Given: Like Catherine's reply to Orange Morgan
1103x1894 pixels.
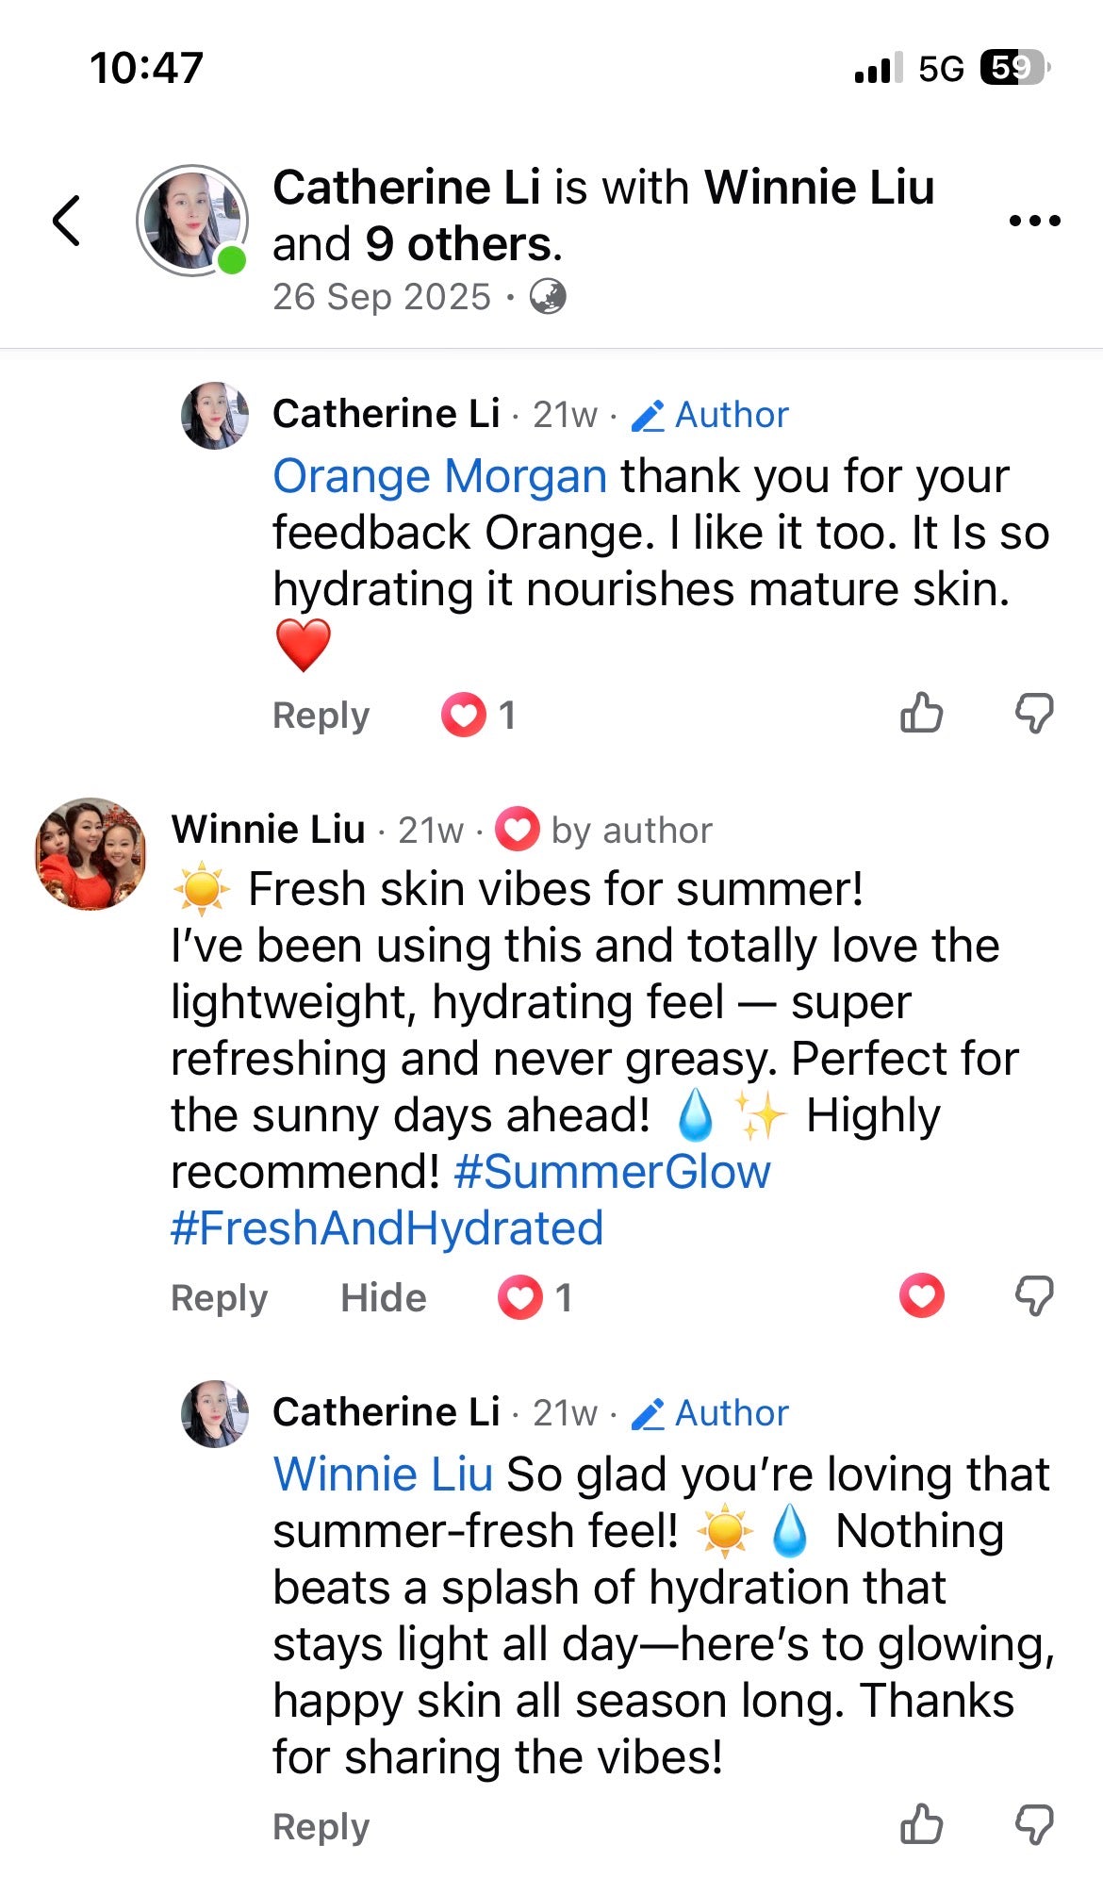Looking at the screenshot, I should 921,714.
